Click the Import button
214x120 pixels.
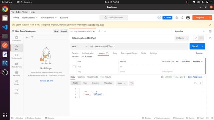click(64, 31)
